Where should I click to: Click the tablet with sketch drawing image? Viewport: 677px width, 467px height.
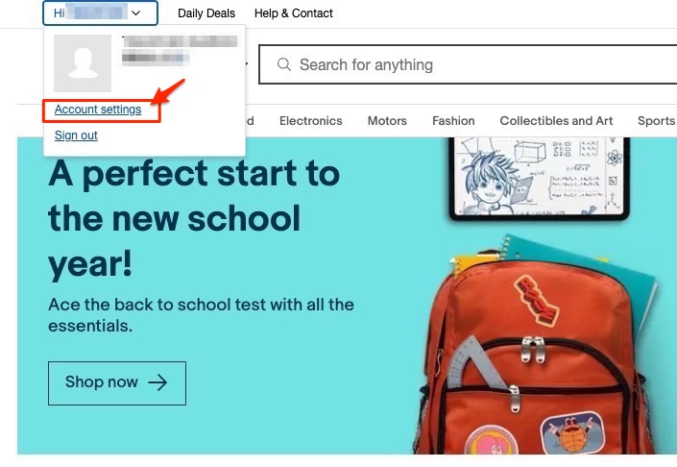540,178
